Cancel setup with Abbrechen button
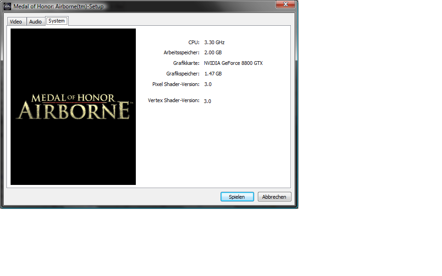The width and height of the screenshot is (442, 276). coord(274,197)
